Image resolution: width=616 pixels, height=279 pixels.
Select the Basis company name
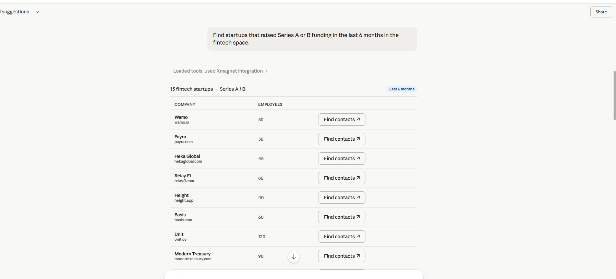(x=180, y=215)
